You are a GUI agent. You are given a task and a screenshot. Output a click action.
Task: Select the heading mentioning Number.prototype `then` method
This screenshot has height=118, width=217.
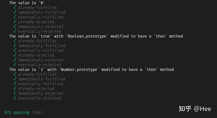click(x=91, y=70)
